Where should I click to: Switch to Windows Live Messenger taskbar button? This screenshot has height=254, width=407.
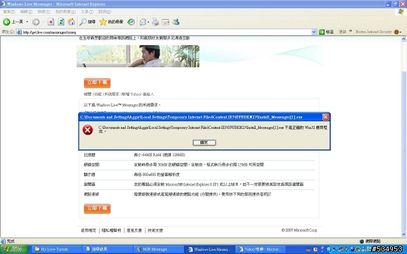click(x=210, y=250)
